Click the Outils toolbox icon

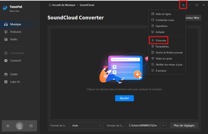coord(6,74)
